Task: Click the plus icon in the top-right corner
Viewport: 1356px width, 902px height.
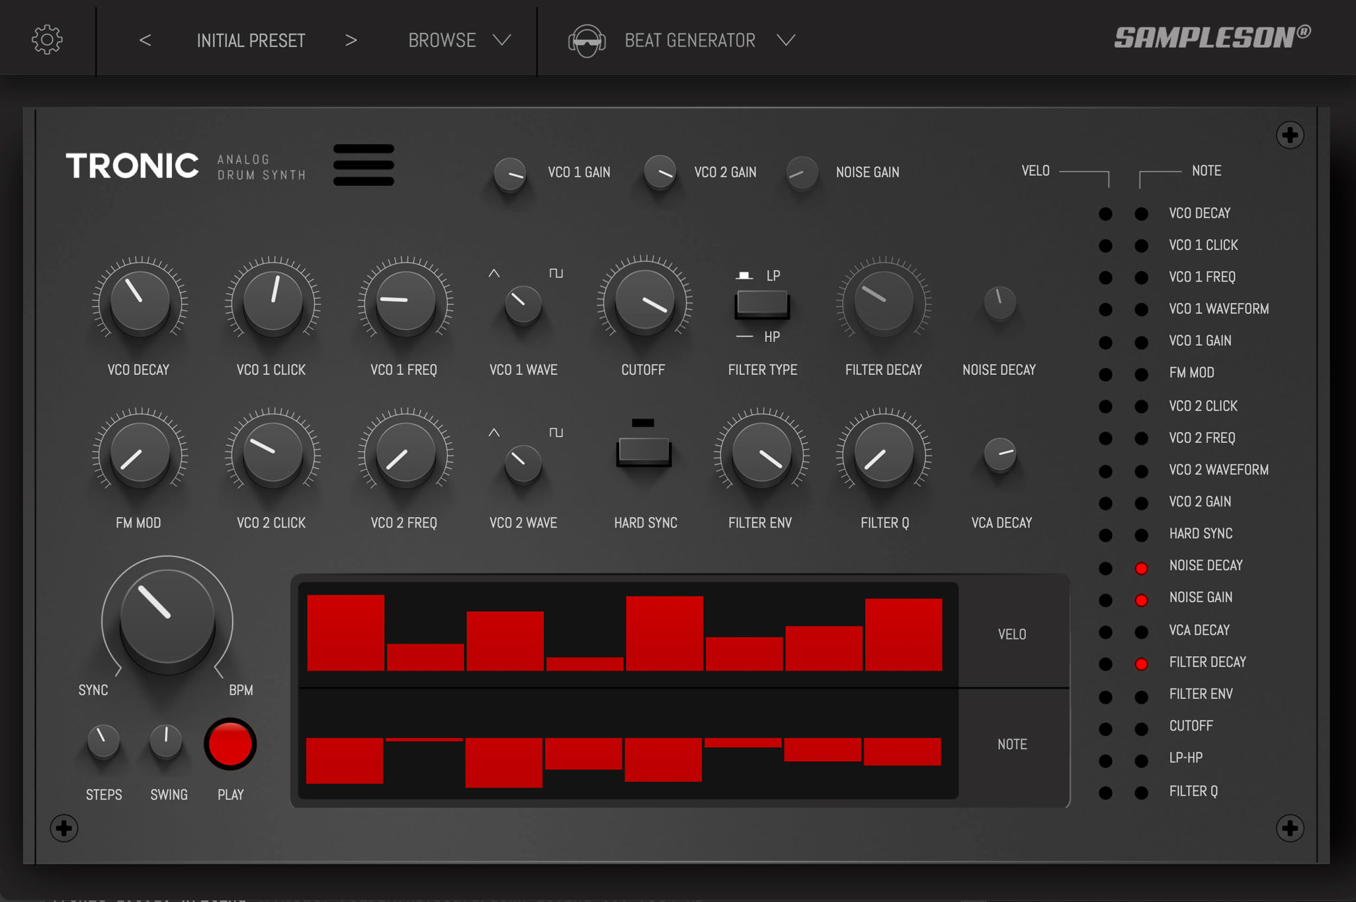Action: tap(1289, 135)
